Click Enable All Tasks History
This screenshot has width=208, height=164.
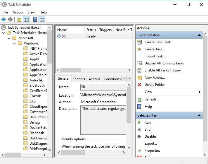click(162, 70)
